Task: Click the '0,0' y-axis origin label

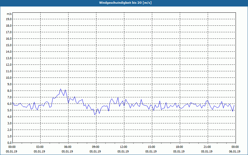Action: pos(9,143)
